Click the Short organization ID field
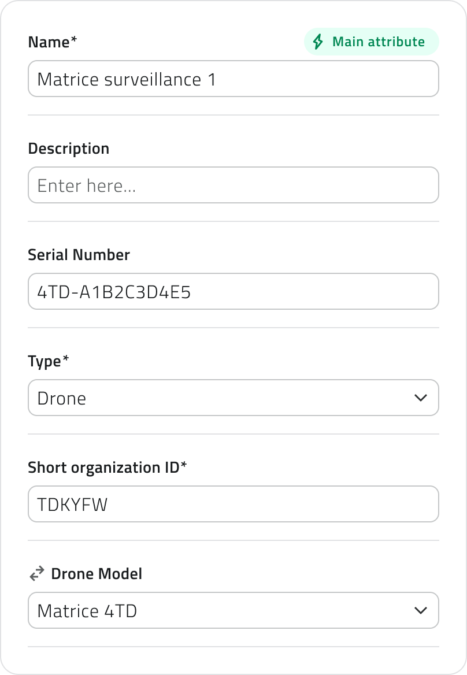This screenshot has height=675, width=467. (x=233, y=504)
